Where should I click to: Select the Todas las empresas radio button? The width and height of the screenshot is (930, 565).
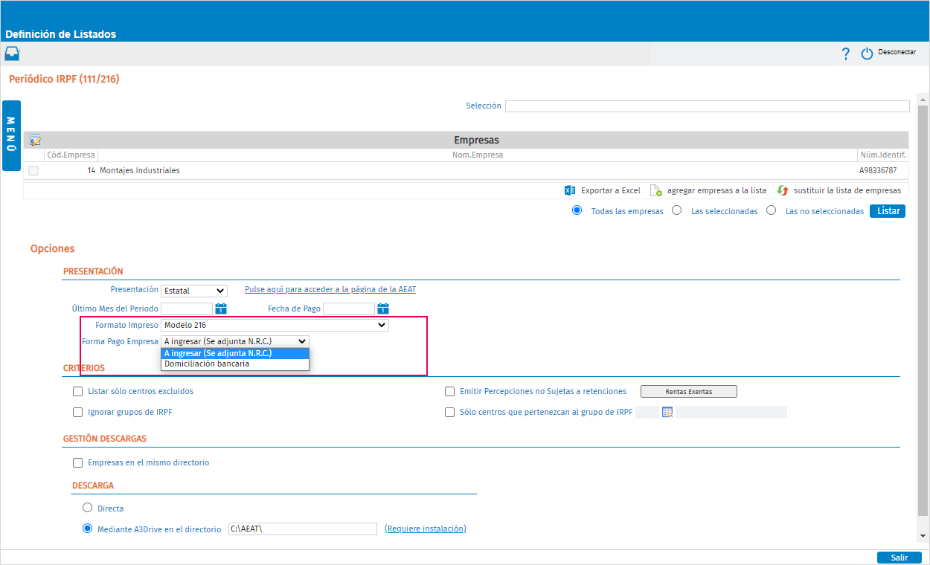577,210
